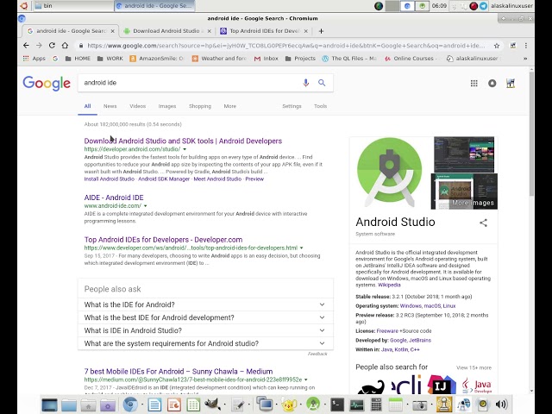Click the browser forward arrow
The height and width of the screenshot is (414, 552).
coord(39,46)
